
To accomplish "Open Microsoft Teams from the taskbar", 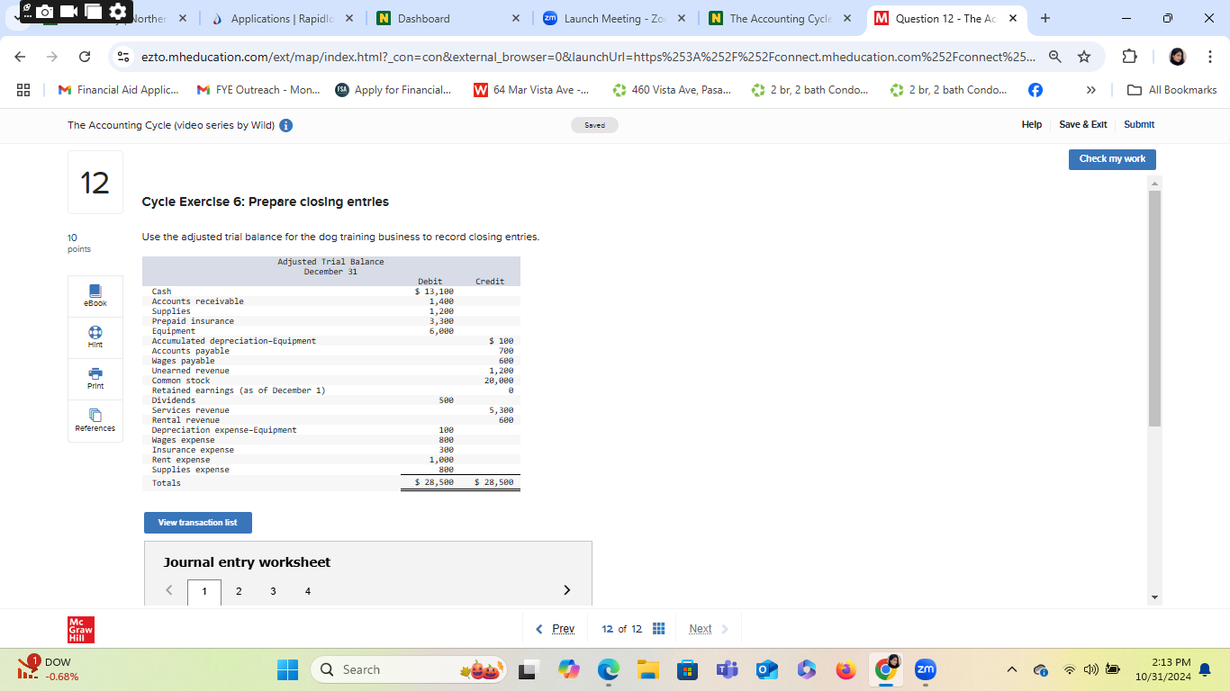I will coord(726,669).
